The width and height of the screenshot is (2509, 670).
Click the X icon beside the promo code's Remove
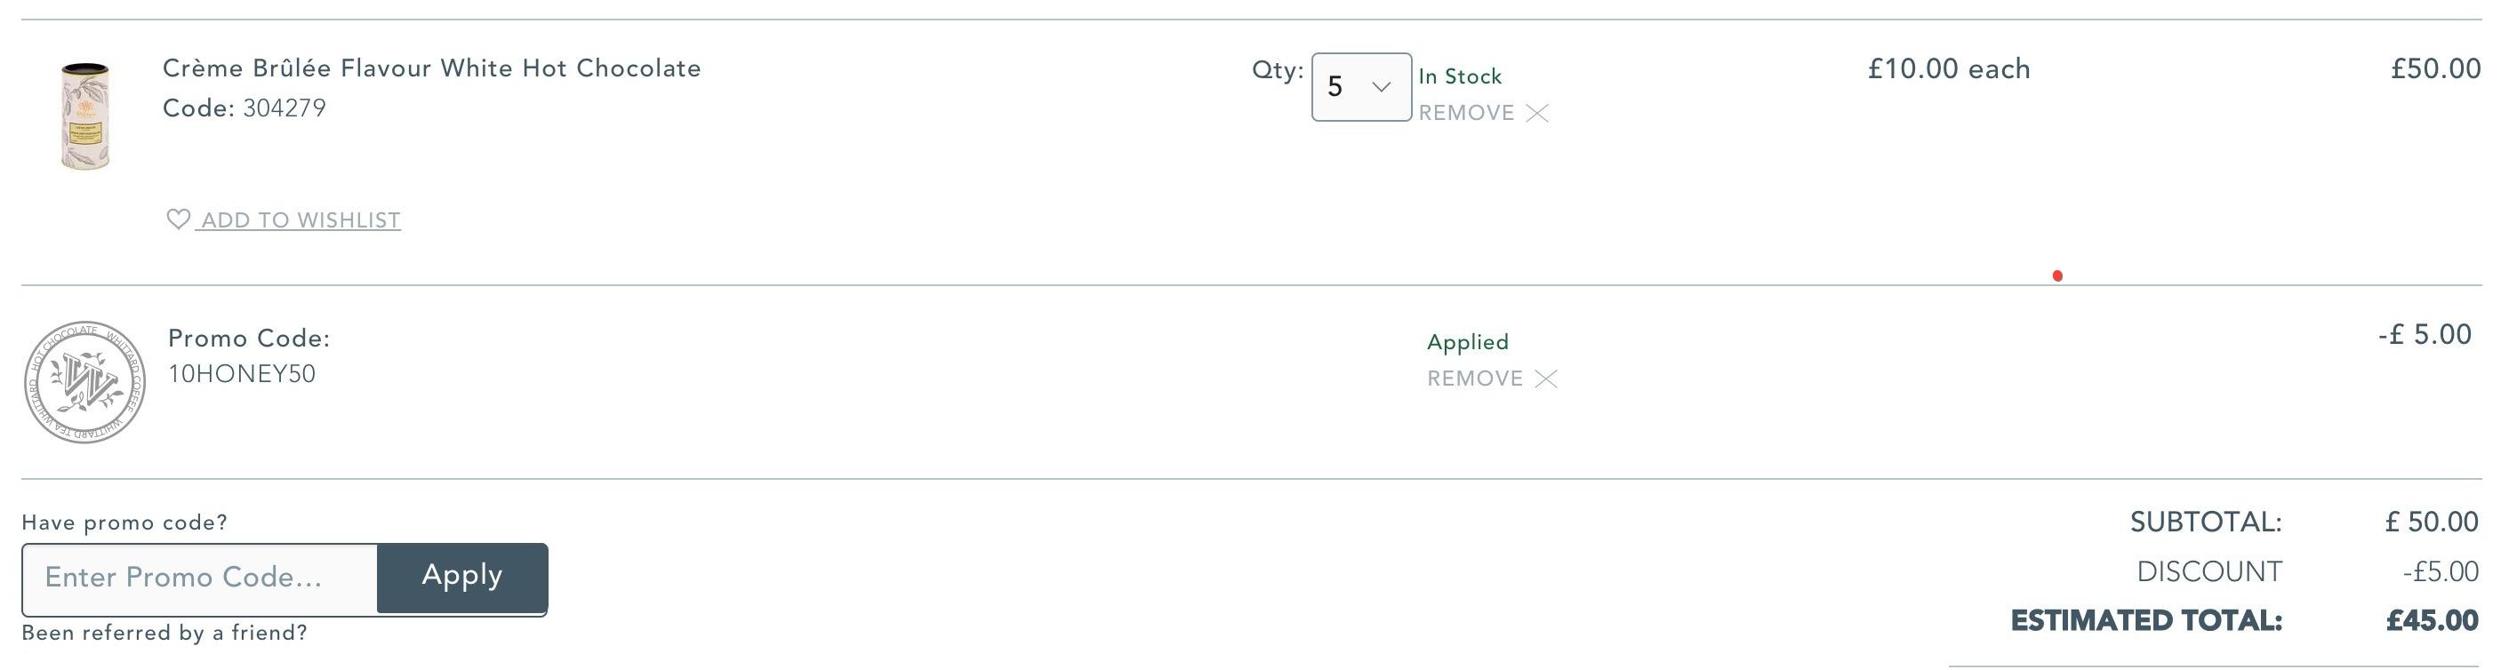1546,379
